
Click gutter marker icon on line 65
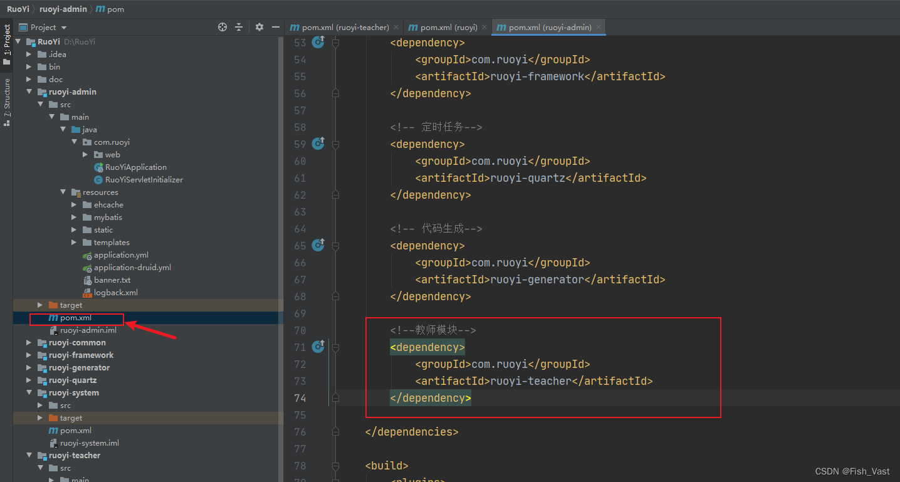click(x=318, y=245)
